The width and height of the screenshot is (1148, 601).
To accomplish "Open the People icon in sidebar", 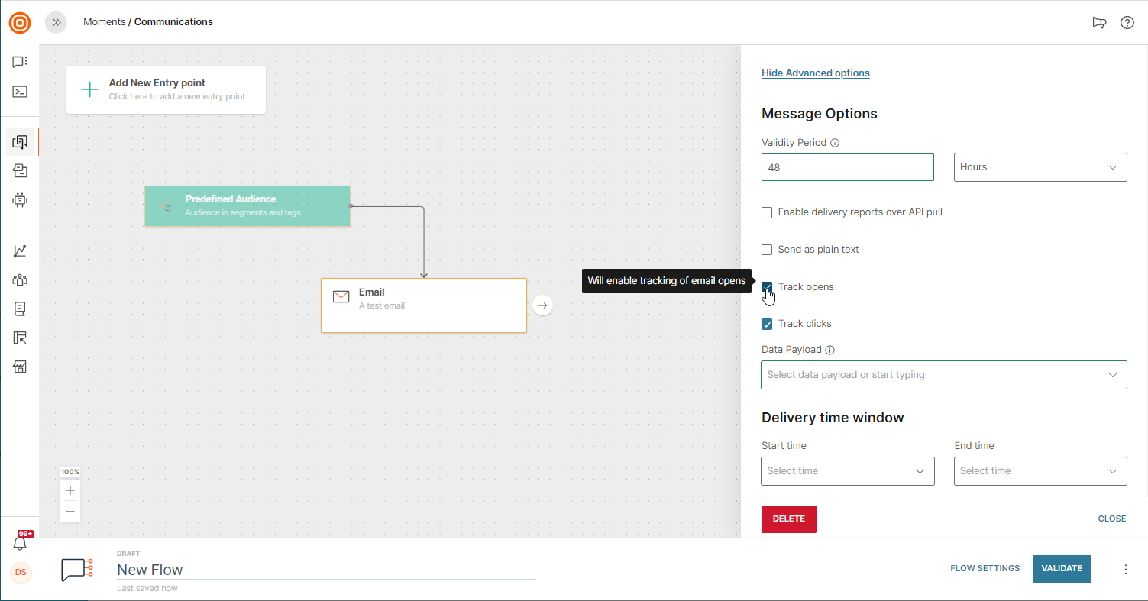I will tap(20, 280).
